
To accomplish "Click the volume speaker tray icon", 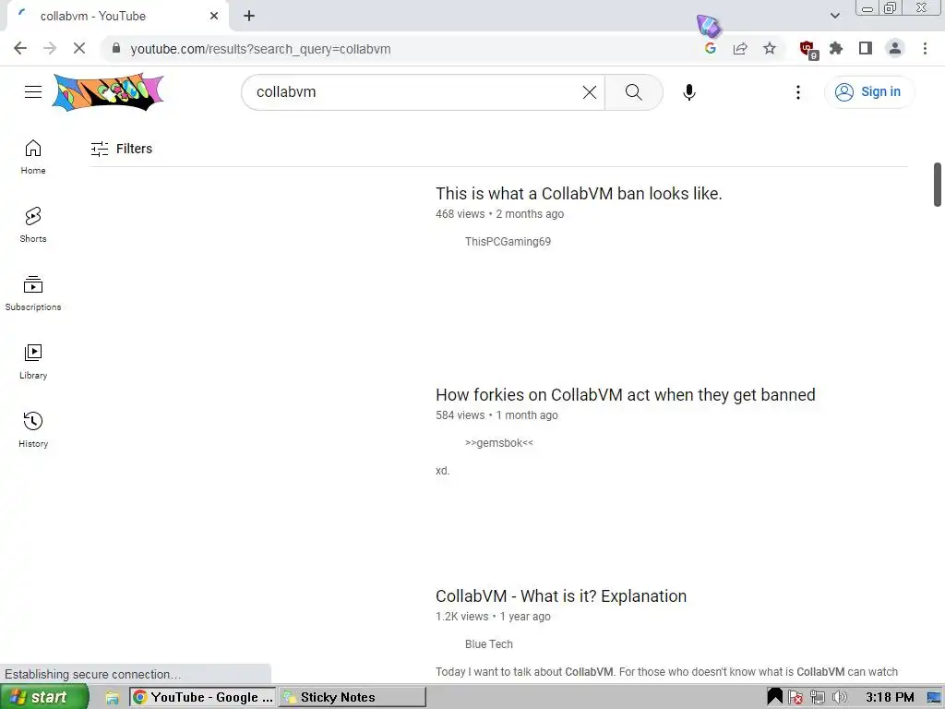I will click(x=839, y=698).
